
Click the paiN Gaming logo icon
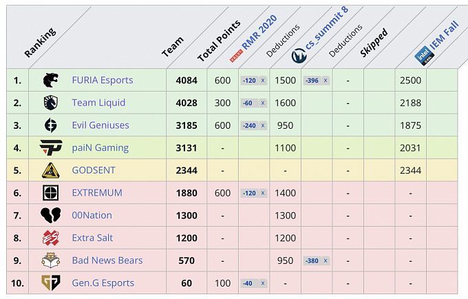pyautogui.click(x=50, y=147)
